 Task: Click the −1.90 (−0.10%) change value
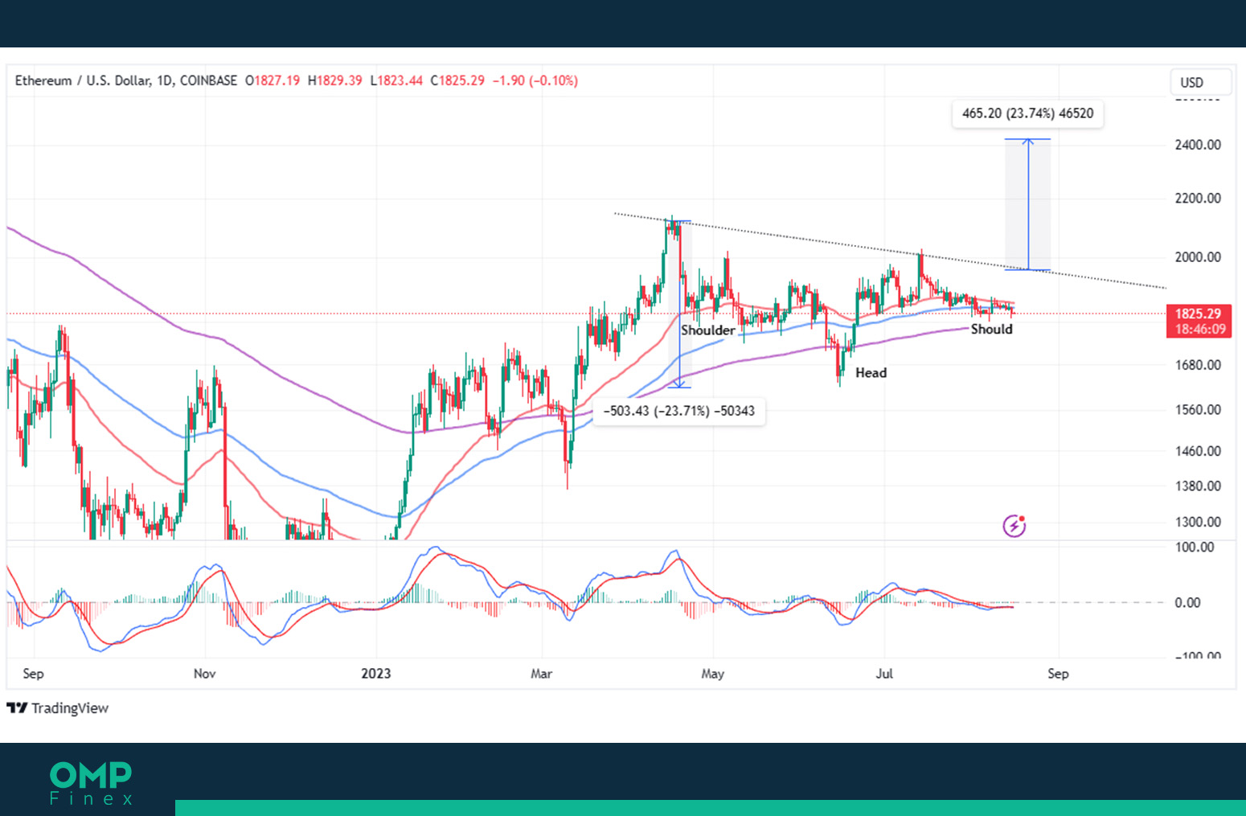point(535,80)
